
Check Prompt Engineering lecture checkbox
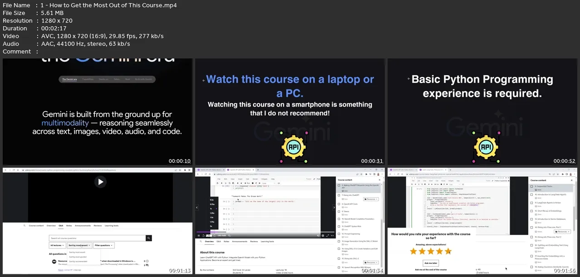tap(339, 233)
